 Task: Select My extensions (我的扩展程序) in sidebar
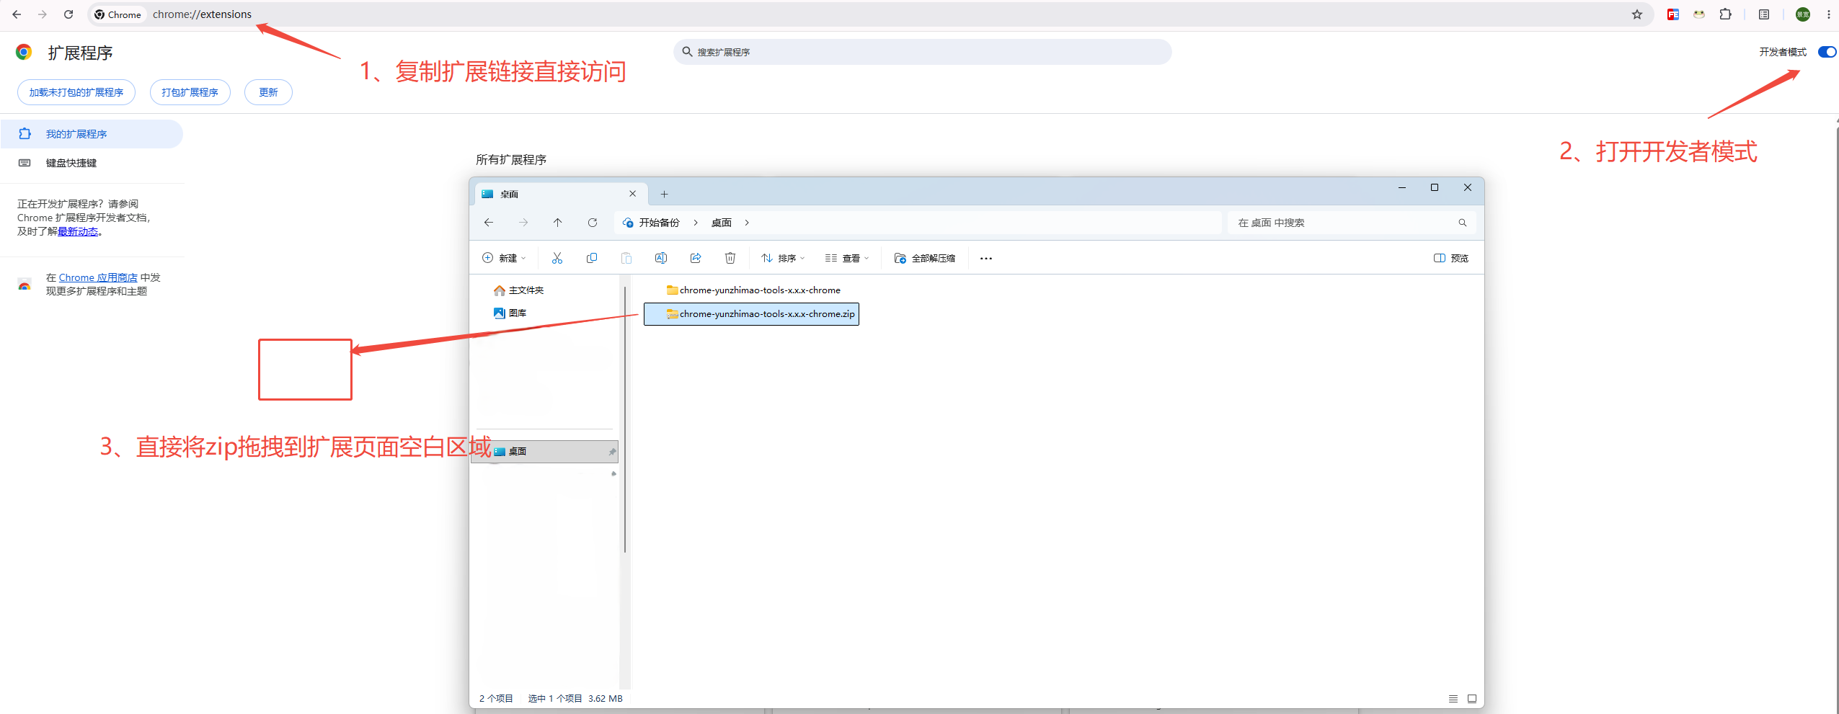click(x=92, y=134)
